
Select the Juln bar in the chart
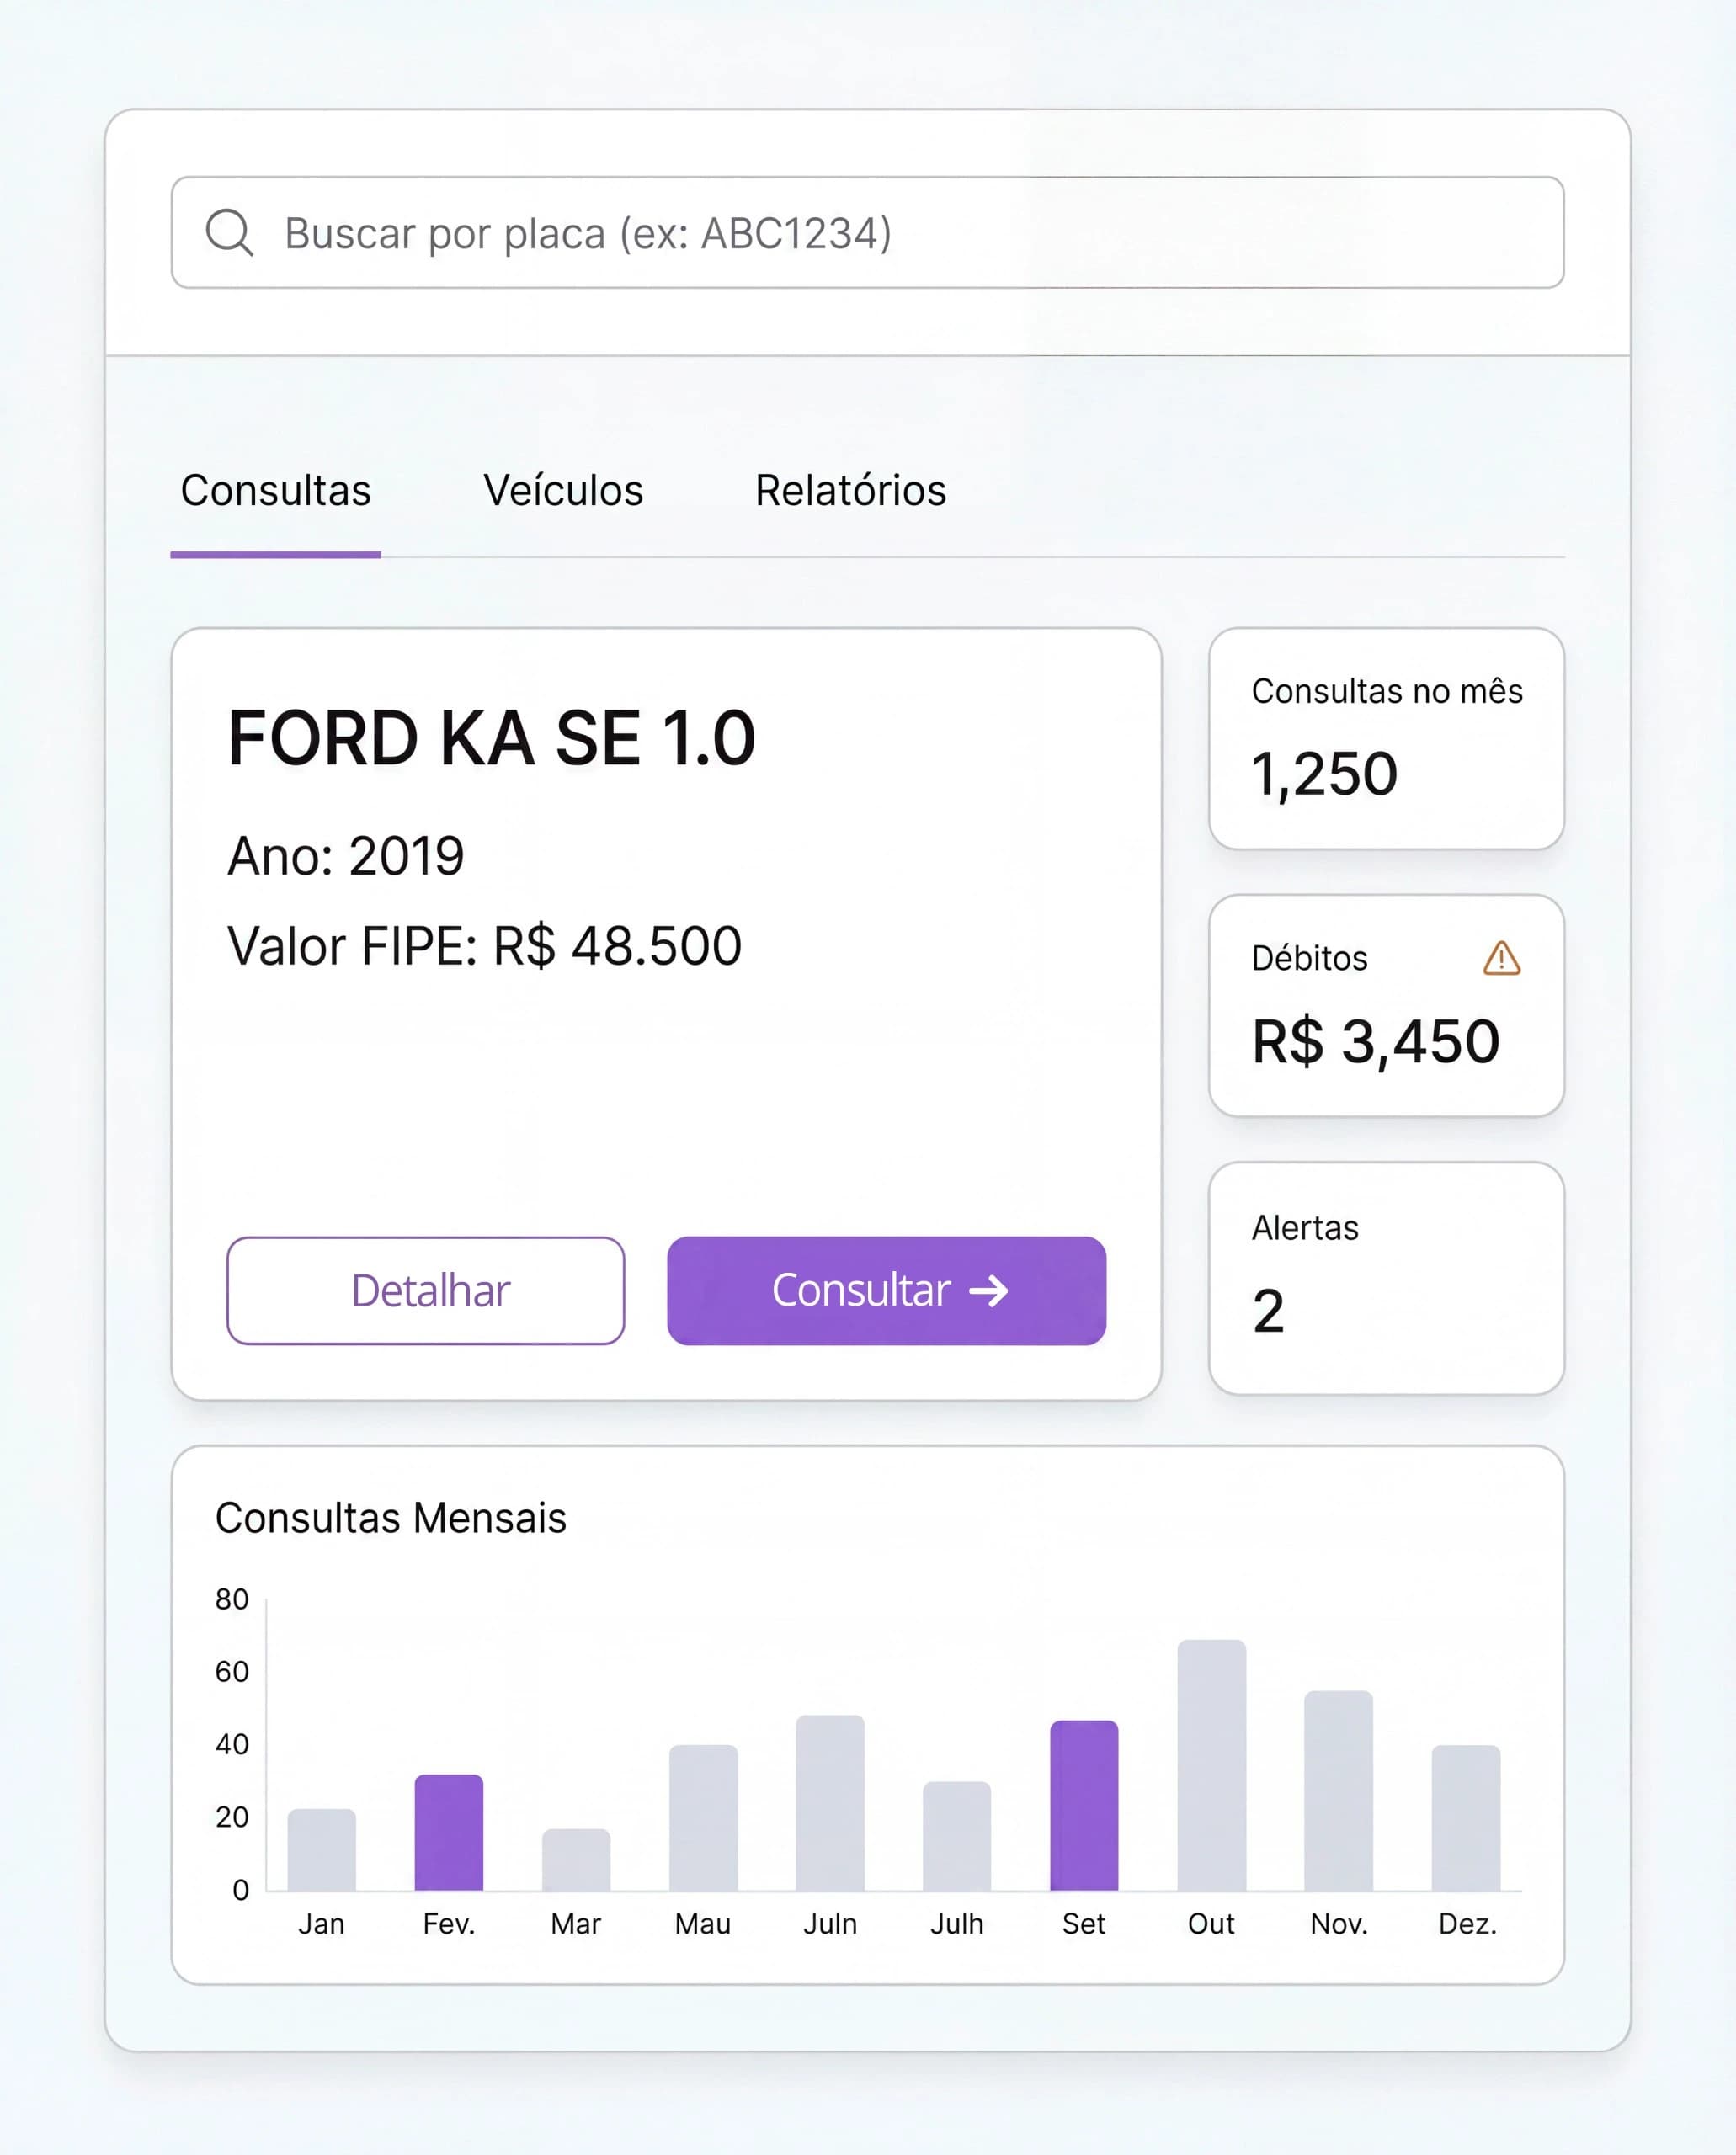[830, 1802]
